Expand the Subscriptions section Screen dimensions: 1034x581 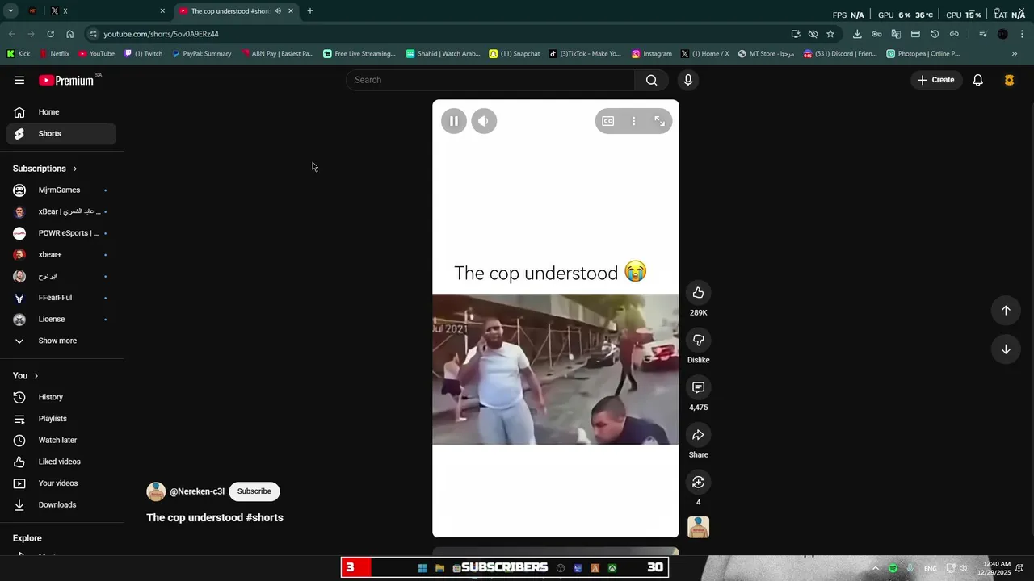click(x=45, y=169)
